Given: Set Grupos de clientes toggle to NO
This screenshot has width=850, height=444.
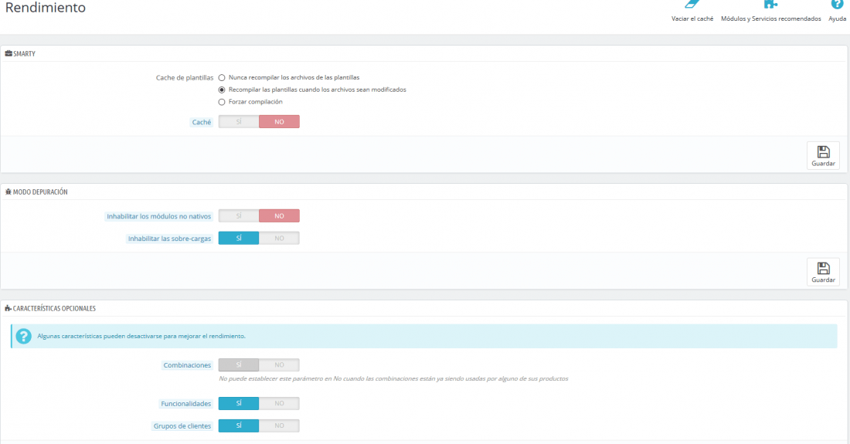Looking at the screenshot, I should (279, 425).
